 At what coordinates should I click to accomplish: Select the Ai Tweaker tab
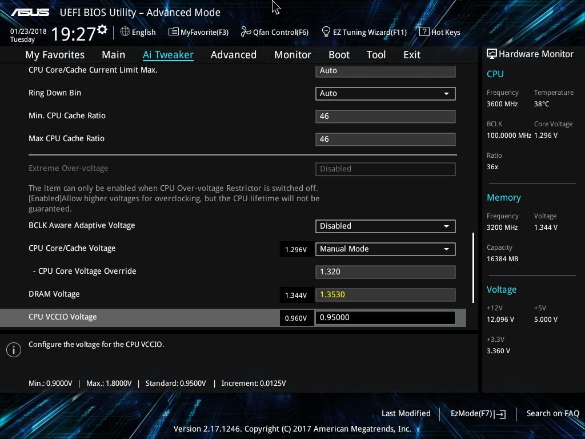tap(168, 55)
